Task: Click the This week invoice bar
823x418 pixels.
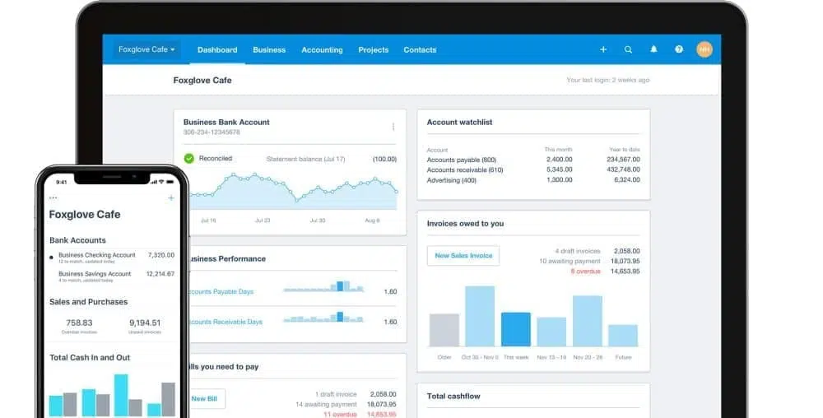Action: pos(516,329)
